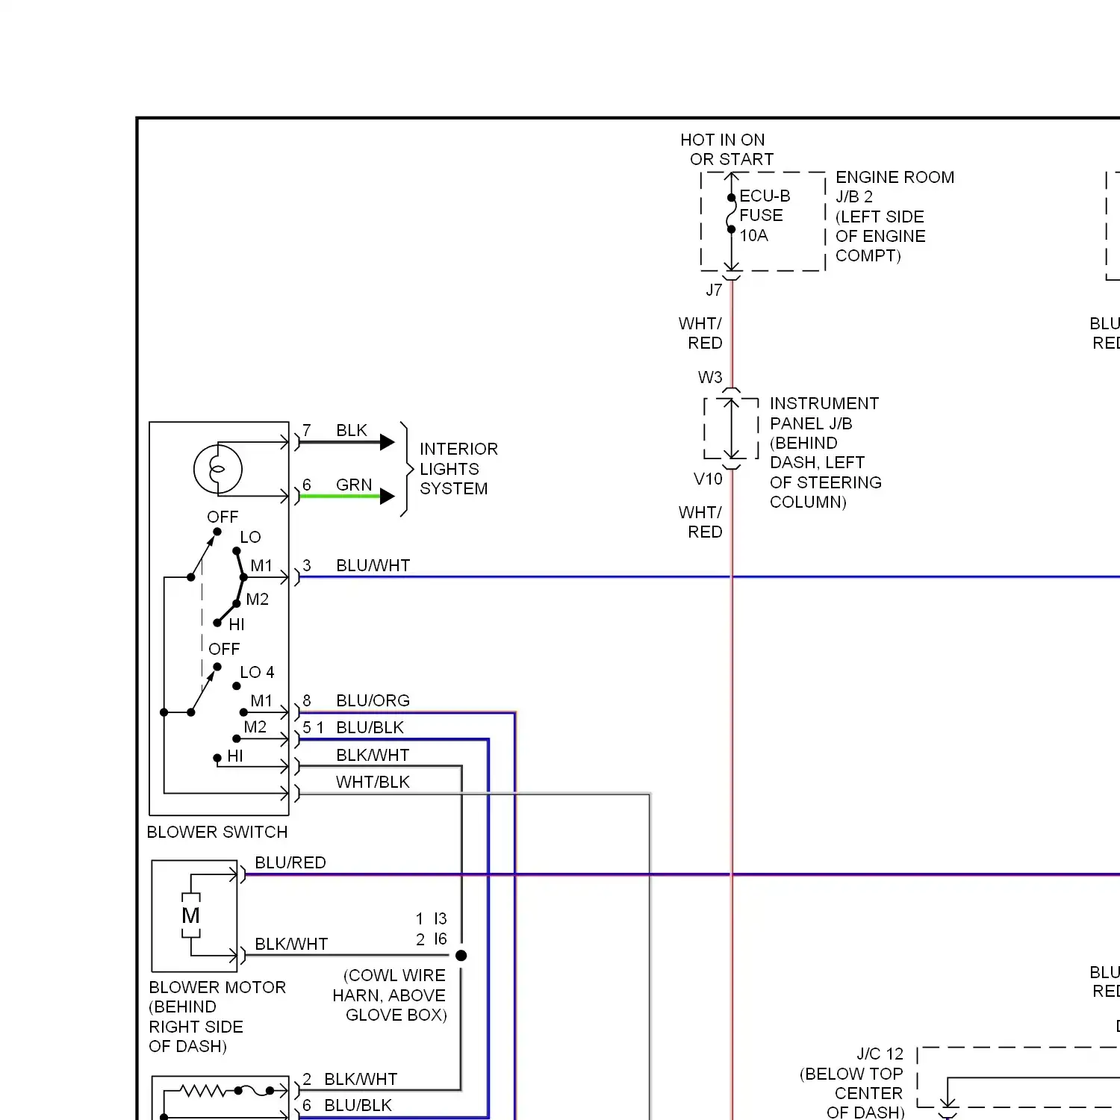
Task: Click the I6 splice label
Action: click(440, 939)
